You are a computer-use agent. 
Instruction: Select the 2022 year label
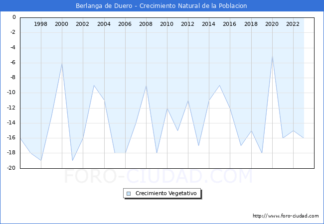[x=293, y=24]
